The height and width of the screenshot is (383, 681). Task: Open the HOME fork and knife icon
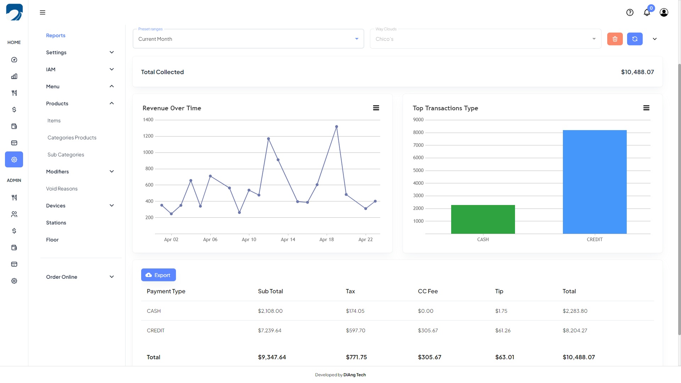[x=14, y=93]
